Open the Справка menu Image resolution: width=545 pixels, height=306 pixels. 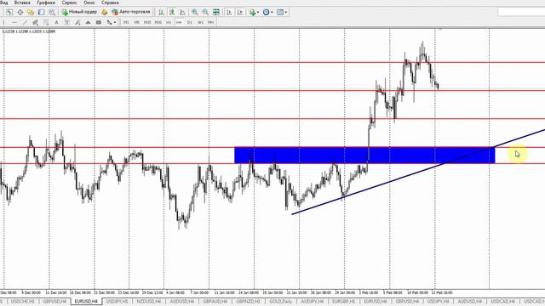(x=110, y=3)
